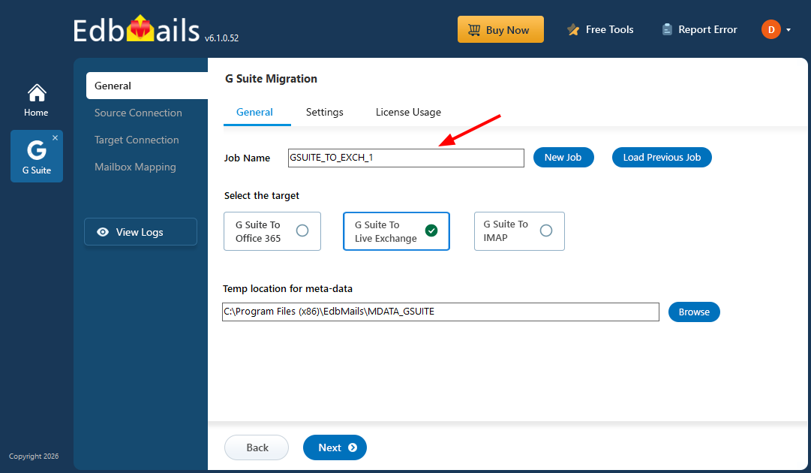
Task: Click the orange user avatar D
Action: 770,30
